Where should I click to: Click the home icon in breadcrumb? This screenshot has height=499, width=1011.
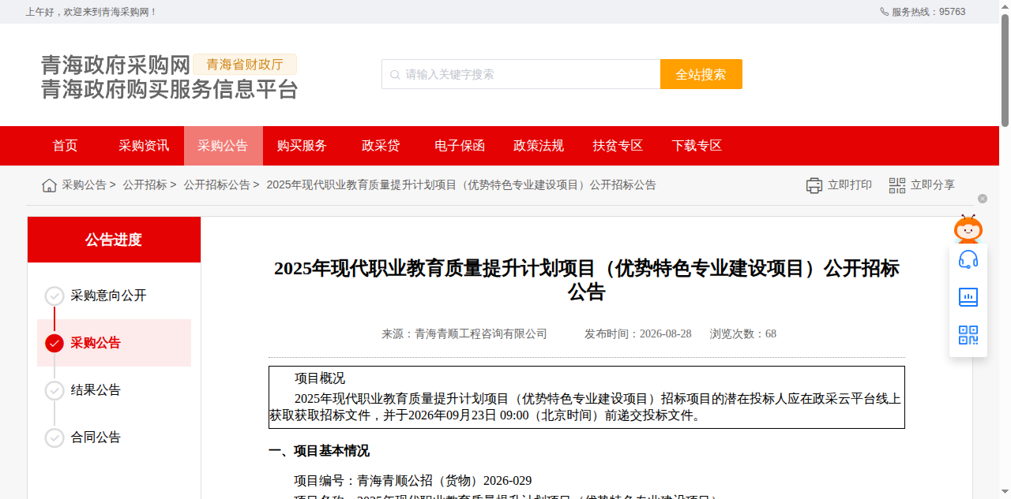[49, 185]
